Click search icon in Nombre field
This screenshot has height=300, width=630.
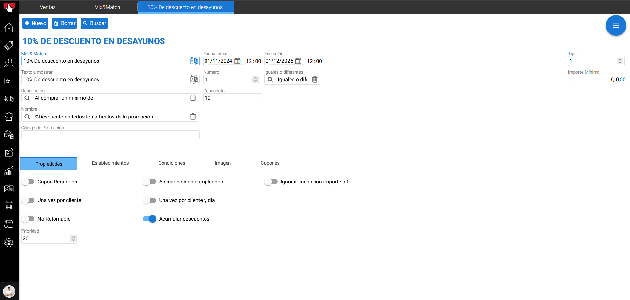(27, 117)
